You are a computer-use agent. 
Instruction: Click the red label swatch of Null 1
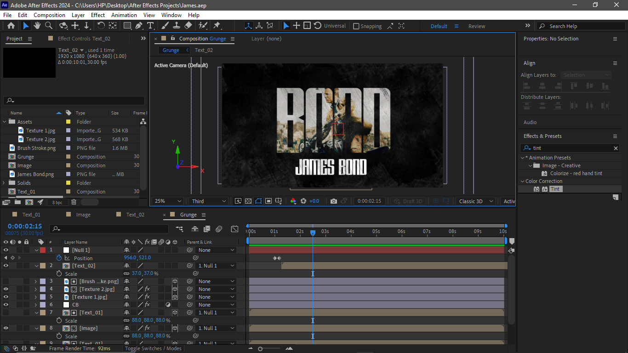click(43, 250)
